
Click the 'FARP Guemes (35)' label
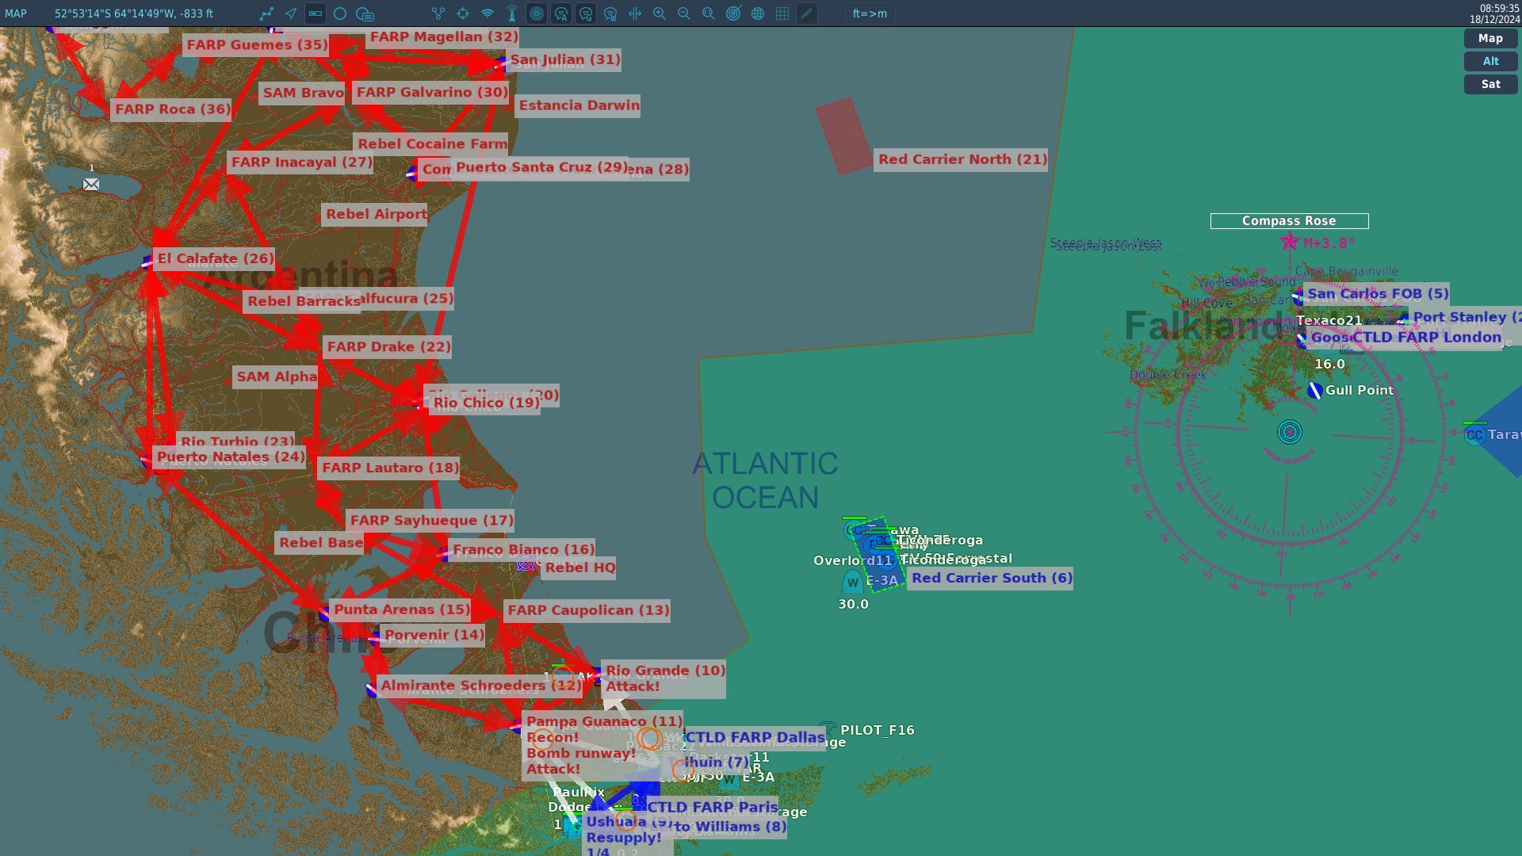(x=256, y=45)
